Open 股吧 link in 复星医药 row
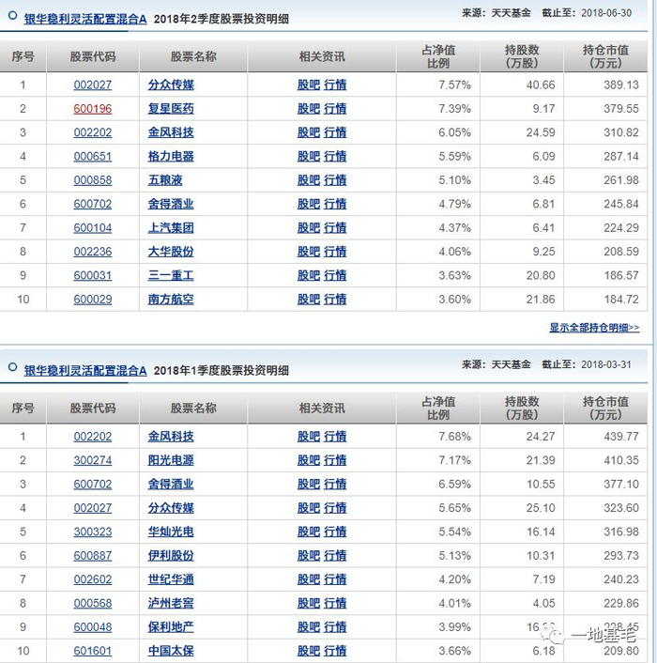Screen dimensions: 657x663 pyautogui.click(x=309, y=109)
